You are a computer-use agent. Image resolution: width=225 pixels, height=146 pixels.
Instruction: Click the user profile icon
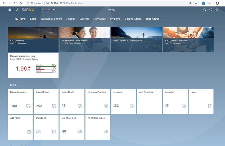[x=17, y=10]
